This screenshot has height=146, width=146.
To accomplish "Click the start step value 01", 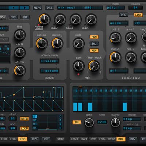I will [x=13, y=118].
